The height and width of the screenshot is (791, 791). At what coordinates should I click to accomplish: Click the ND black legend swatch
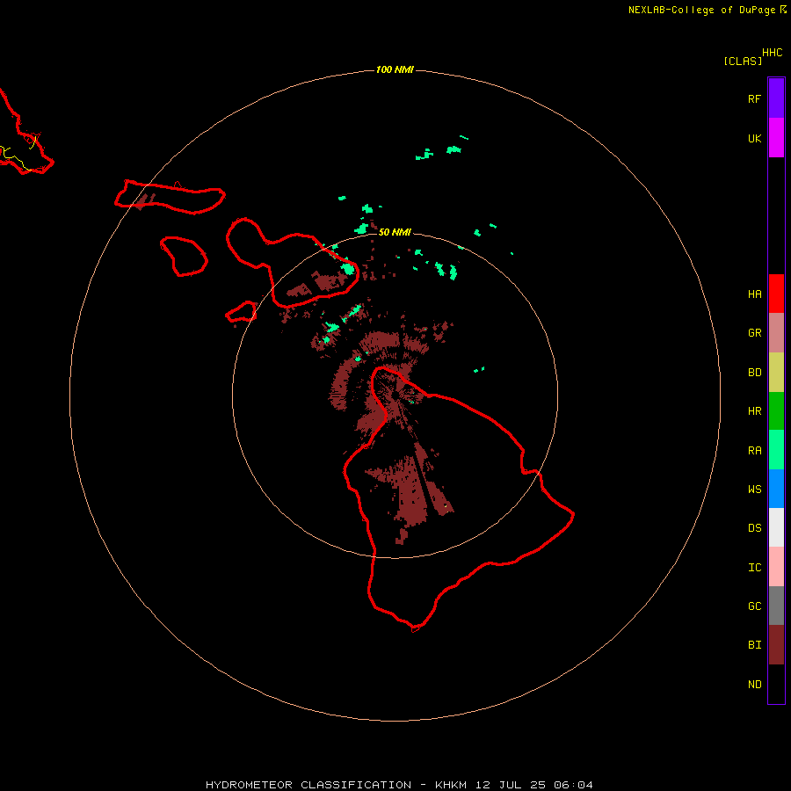tap(776, 684)
